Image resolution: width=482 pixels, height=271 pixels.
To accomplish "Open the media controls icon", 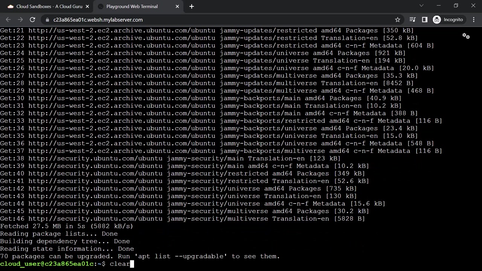I will (413, 20).
